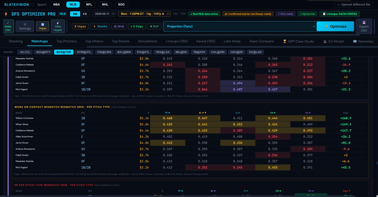Switch to the Top Stacks tab
Screen dimensions: 378x197
click(121, 41)
